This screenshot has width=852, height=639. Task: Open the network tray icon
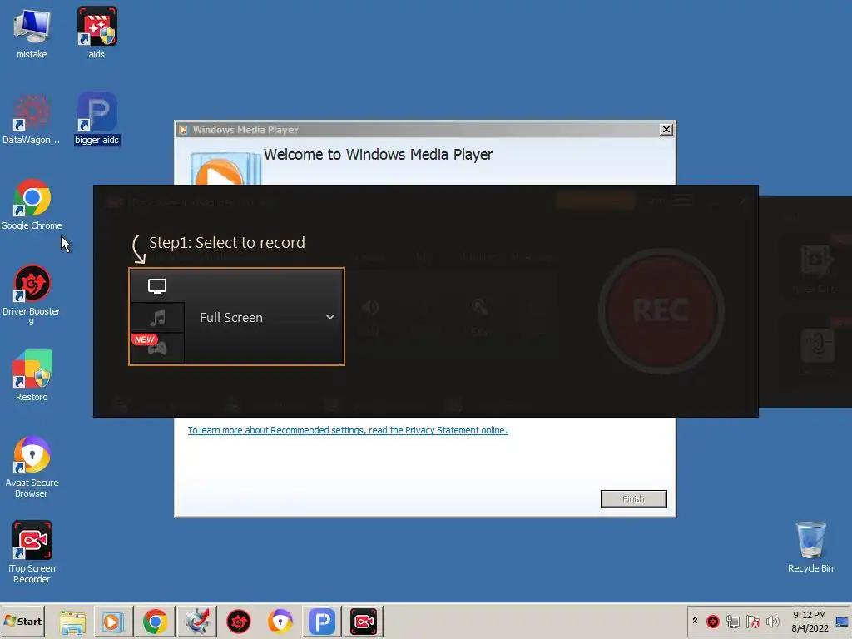click(733, 621)
